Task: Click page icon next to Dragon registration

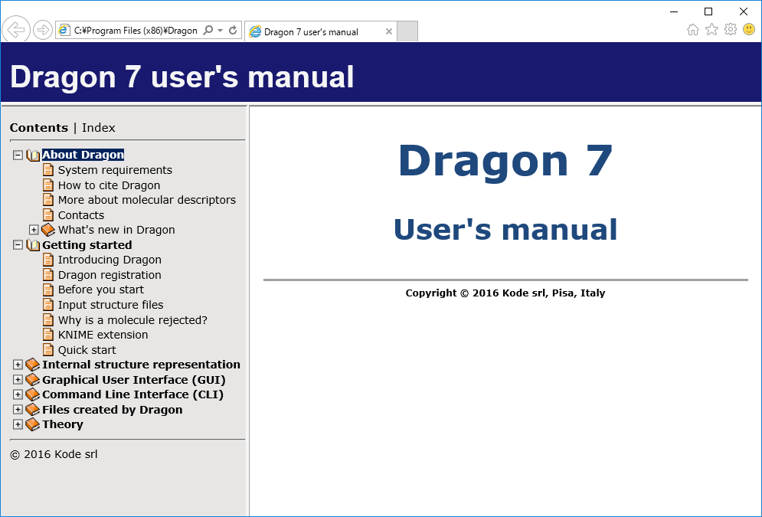Action: pos(48,274)
